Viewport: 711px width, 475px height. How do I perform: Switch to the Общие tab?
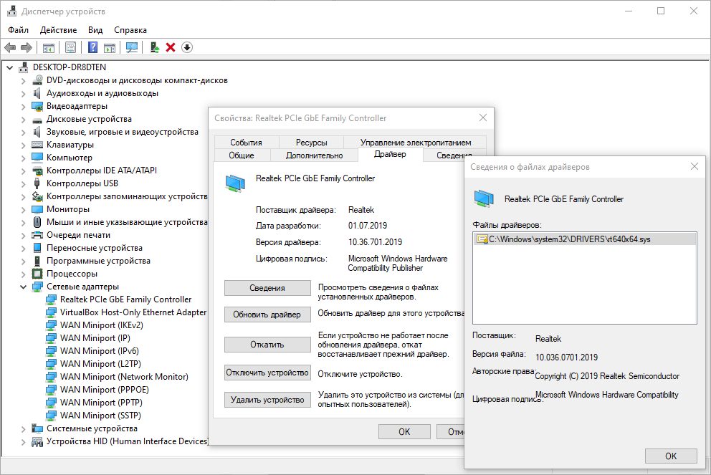pyautogui.click(x=242, y=155)
